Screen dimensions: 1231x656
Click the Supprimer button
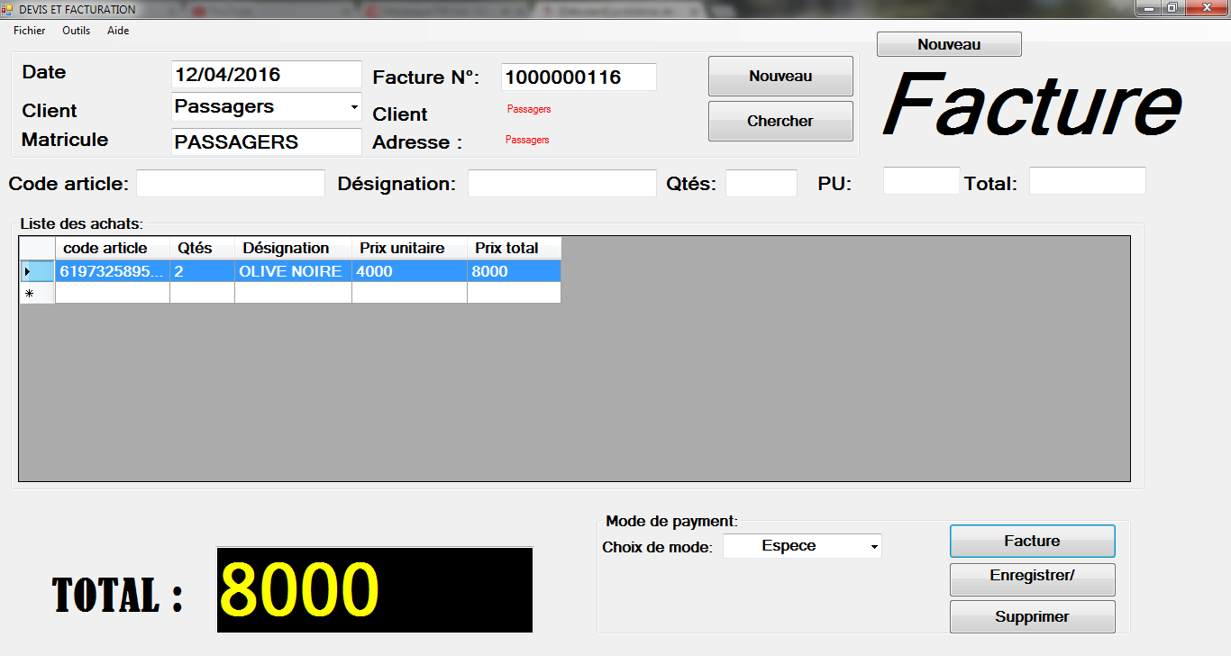tap(1033, 616)
